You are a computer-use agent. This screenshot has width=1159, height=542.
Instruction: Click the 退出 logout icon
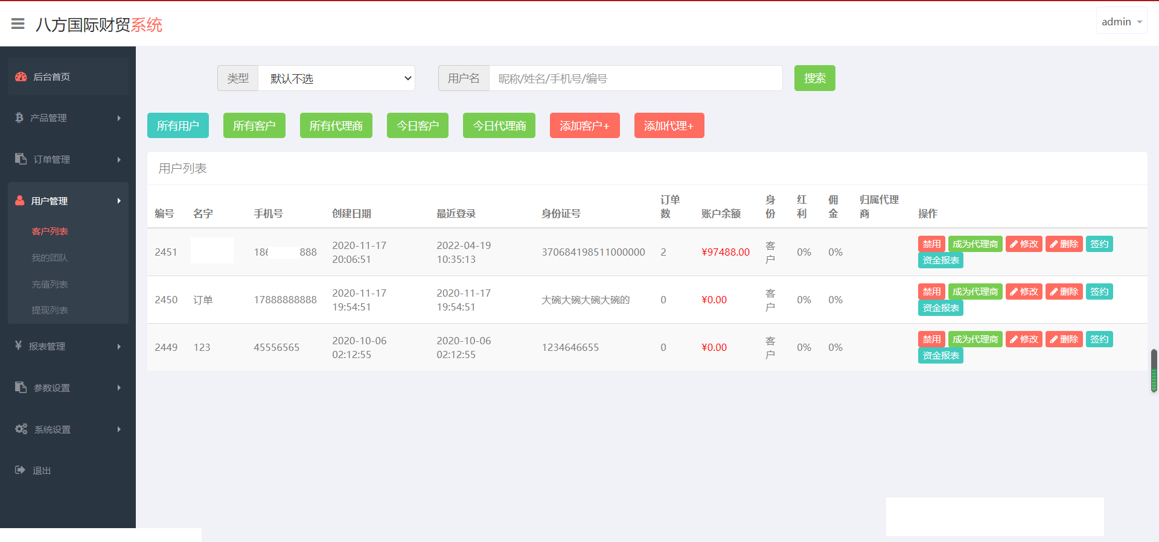[x=20, y=470]
